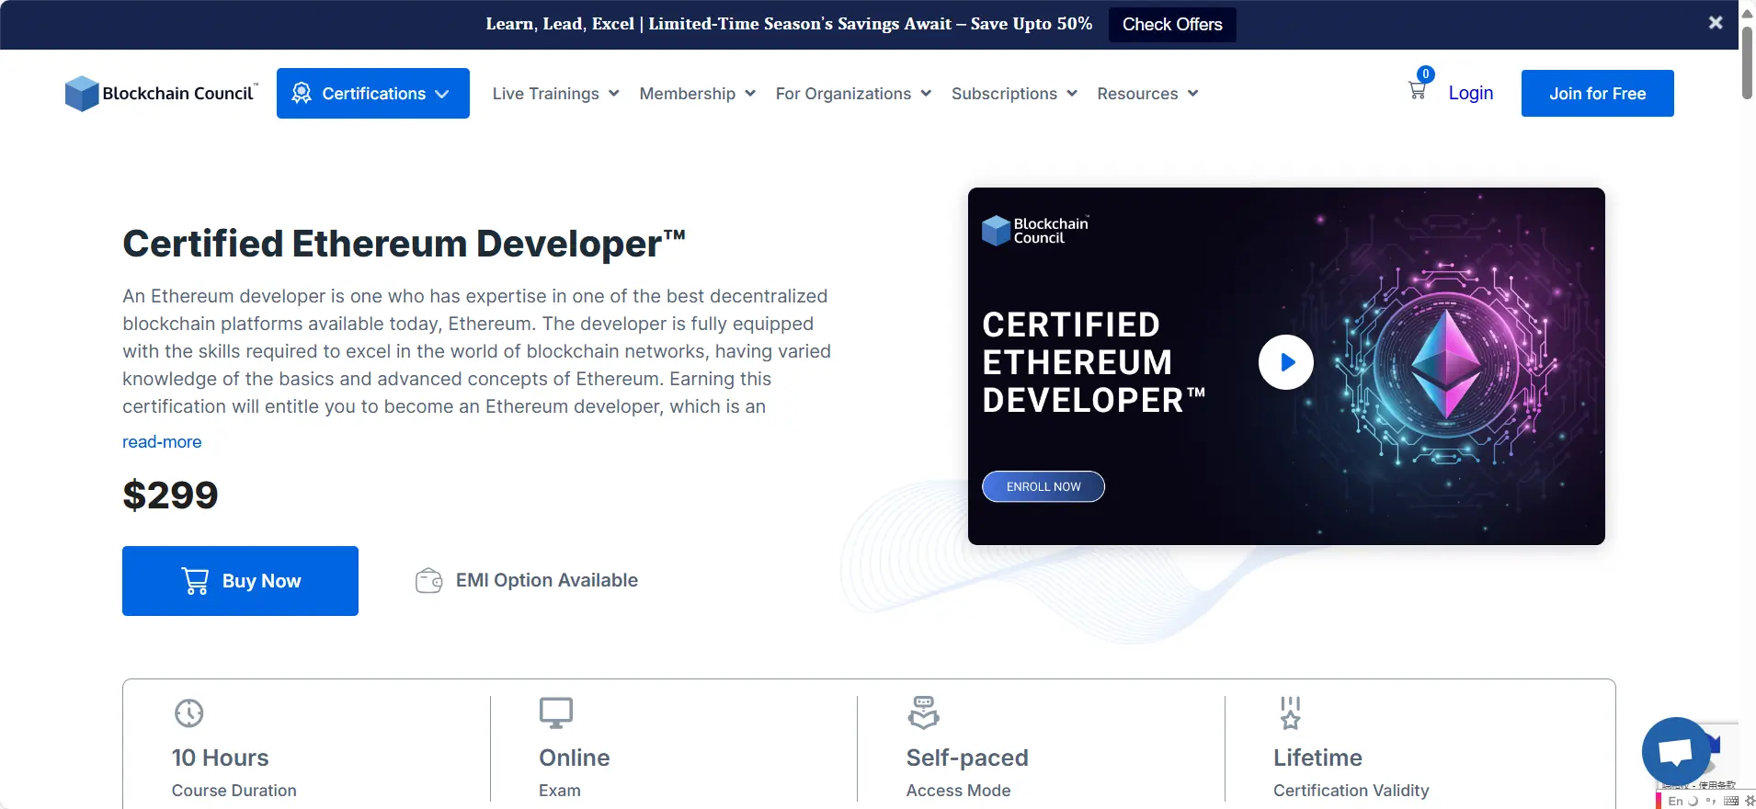Open the Login link
This screenshot has height=809, width=1756.
click(x=1471, y=93)
